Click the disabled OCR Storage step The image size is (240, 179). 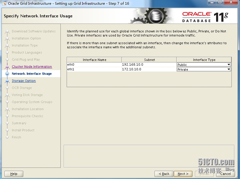tap(22, 88)
